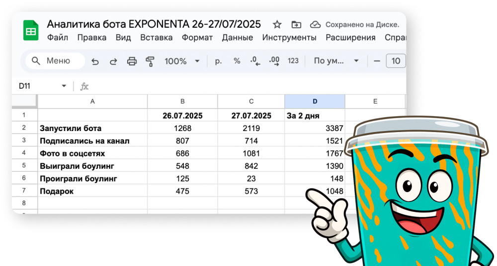This screenshot has width=497, height=266.
Task: Click the move to folder icon
Action: tap(296, 24)
